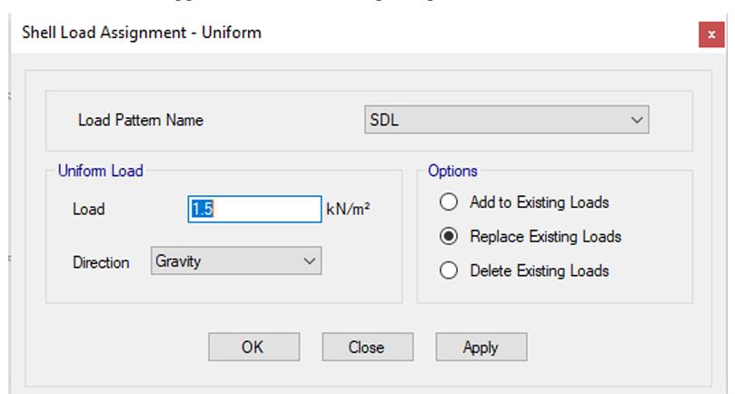Close the dialog with the red X

(711, 34)
